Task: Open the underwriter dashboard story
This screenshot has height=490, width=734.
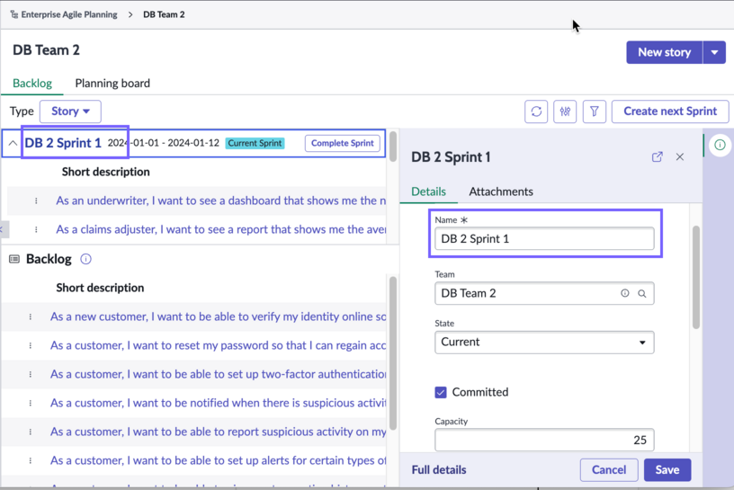Action: point(221,200)
